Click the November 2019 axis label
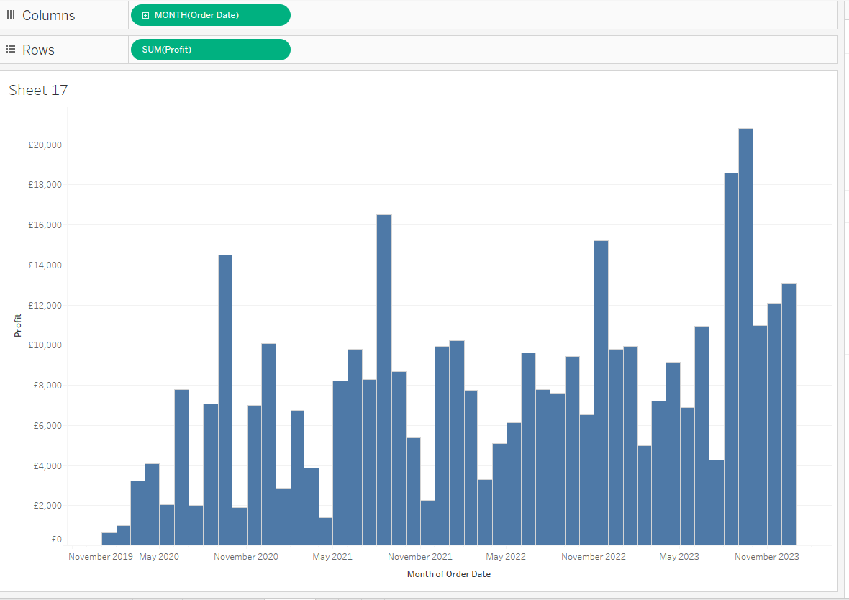Screen dimensions: 849x600 (100, 556)
